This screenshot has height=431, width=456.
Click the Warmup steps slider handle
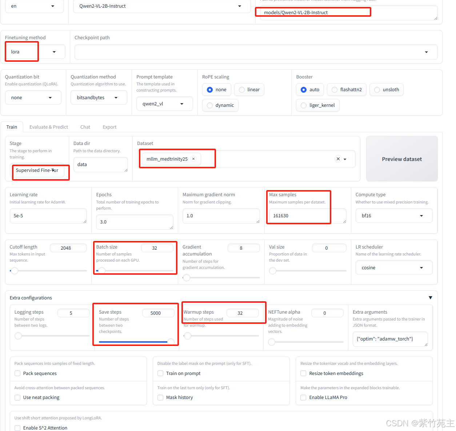[188, 336]
